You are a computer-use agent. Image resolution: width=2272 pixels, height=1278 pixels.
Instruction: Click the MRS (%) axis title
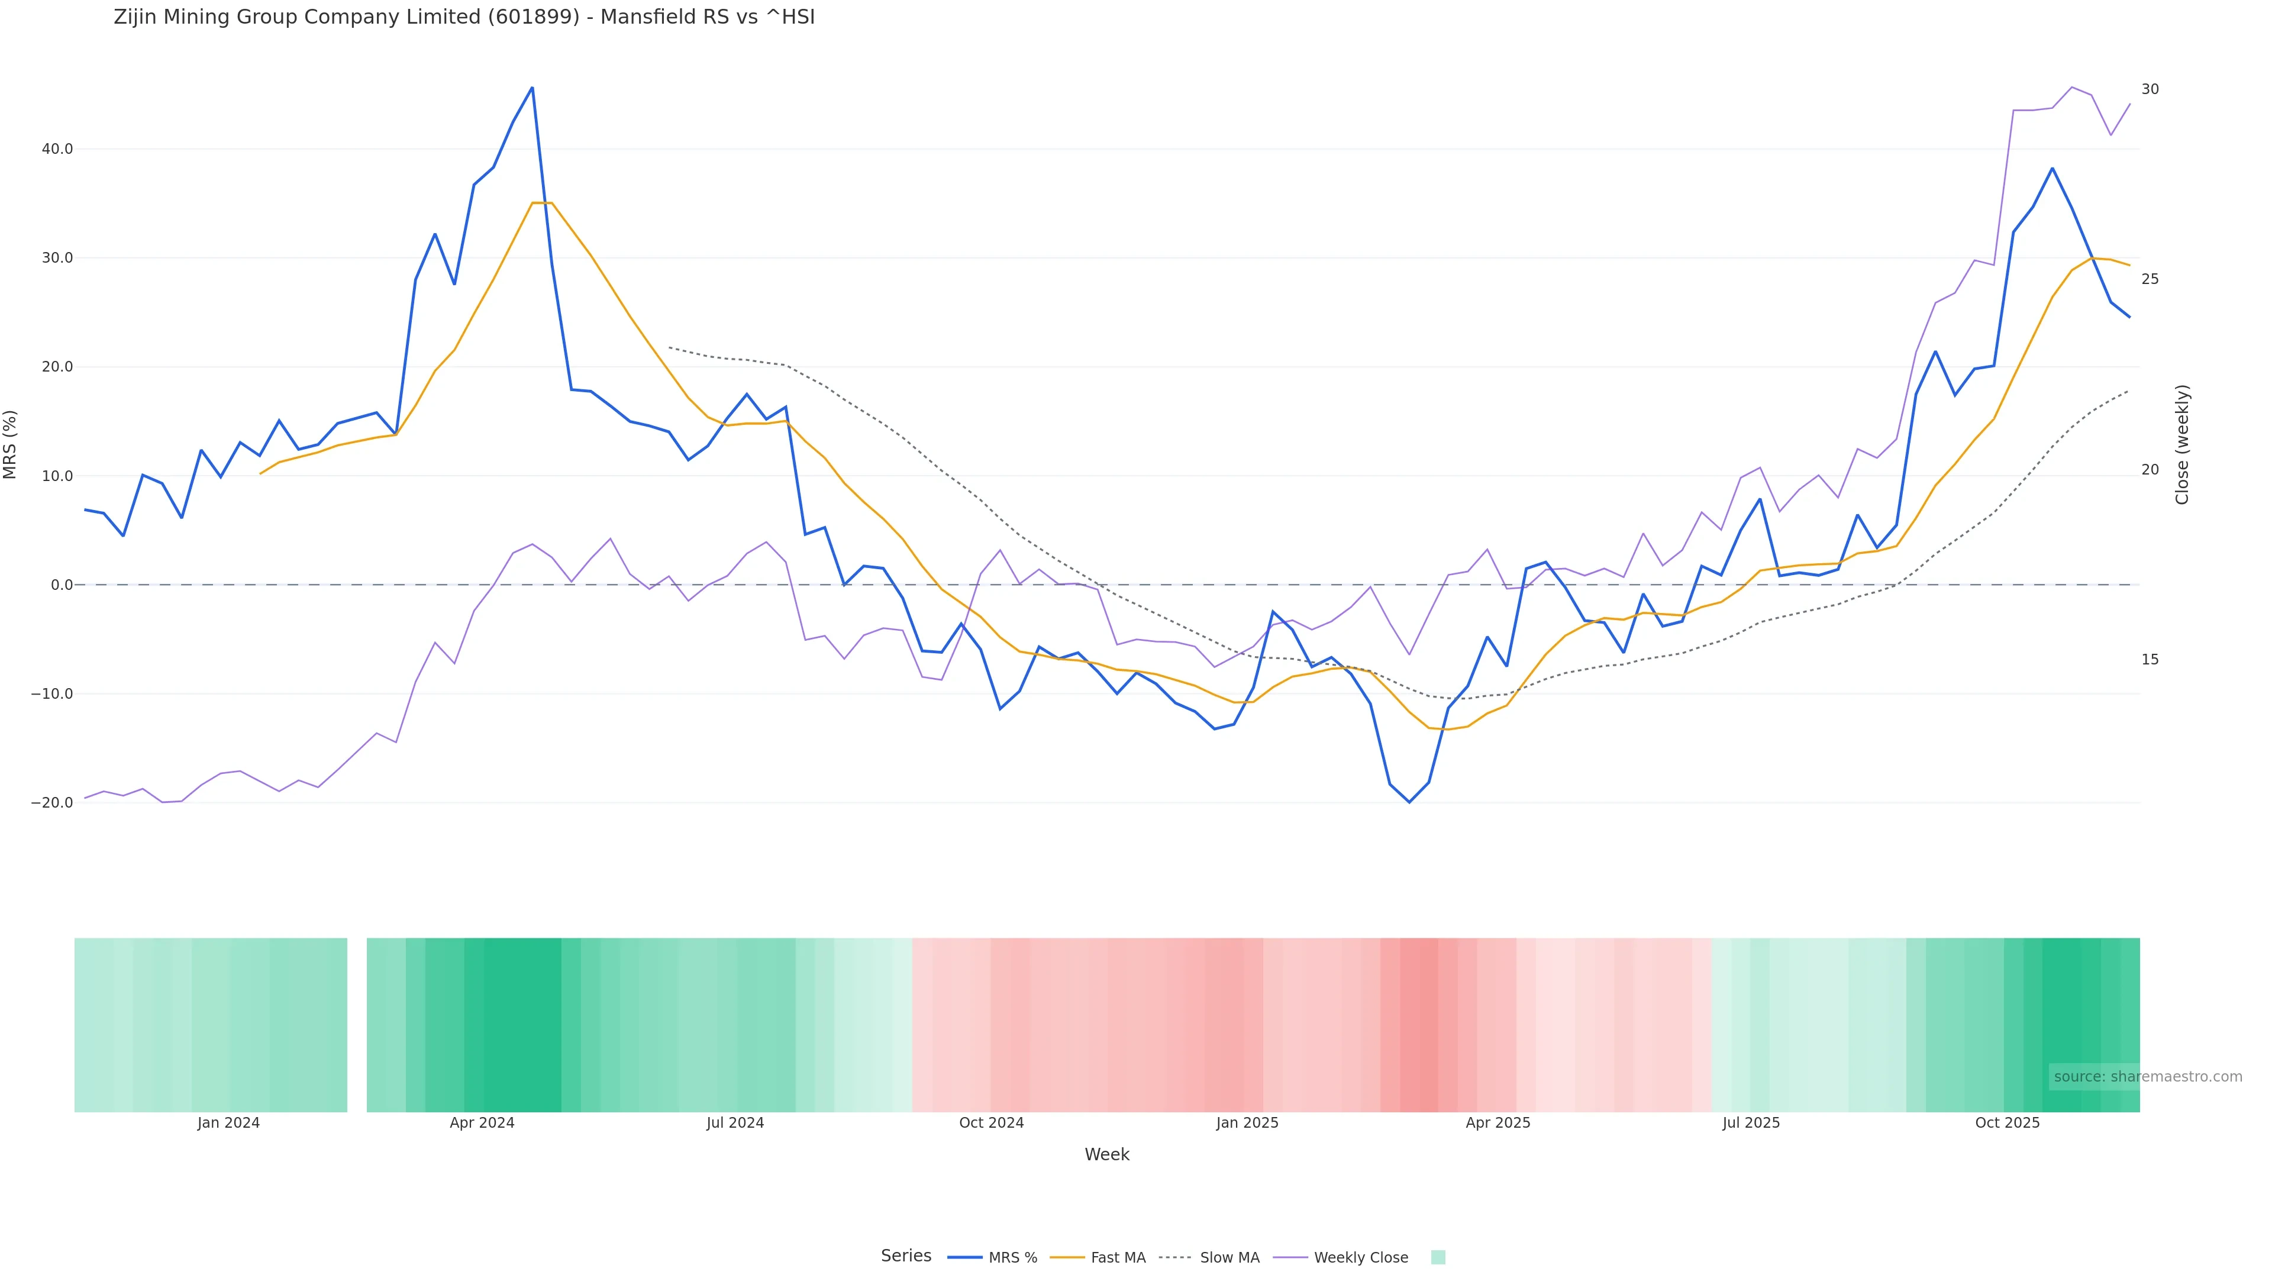coord(11,444)
